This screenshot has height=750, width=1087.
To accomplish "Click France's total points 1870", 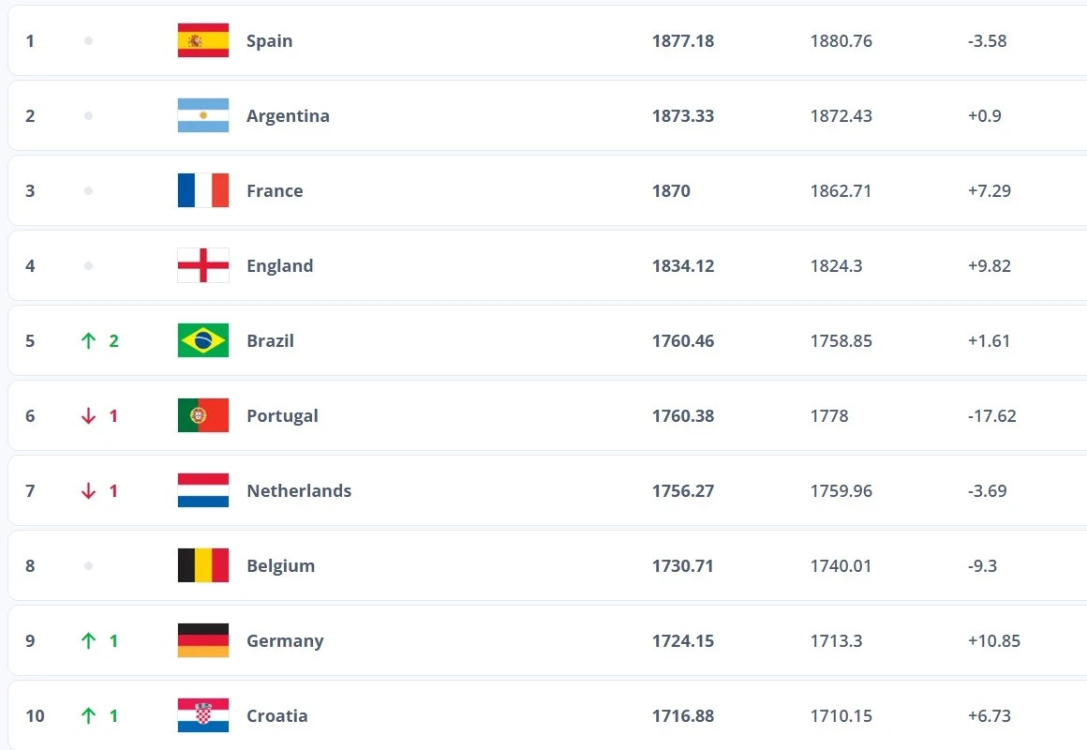I will [671, 190].
